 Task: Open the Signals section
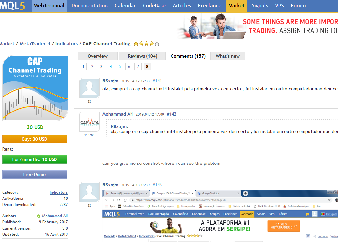point(260,6)
